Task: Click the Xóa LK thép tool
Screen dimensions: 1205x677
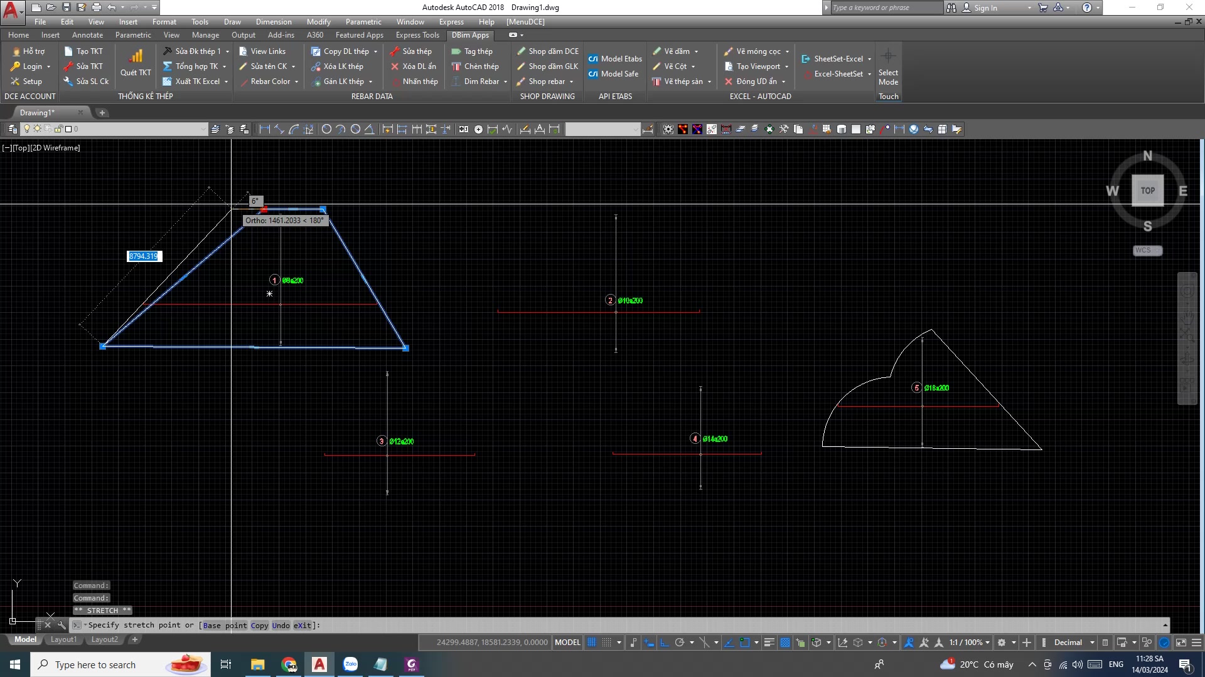Action: click(338, 66)
